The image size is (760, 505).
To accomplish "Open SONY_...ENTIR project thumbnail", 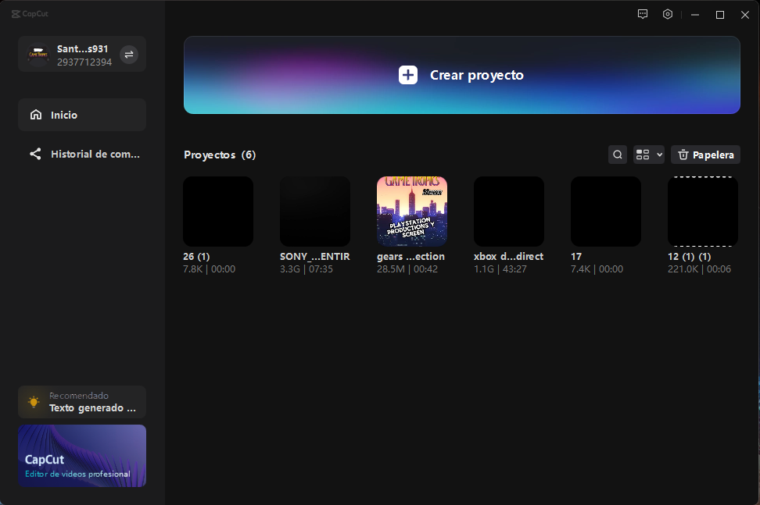I will click(x=315, y=212).
